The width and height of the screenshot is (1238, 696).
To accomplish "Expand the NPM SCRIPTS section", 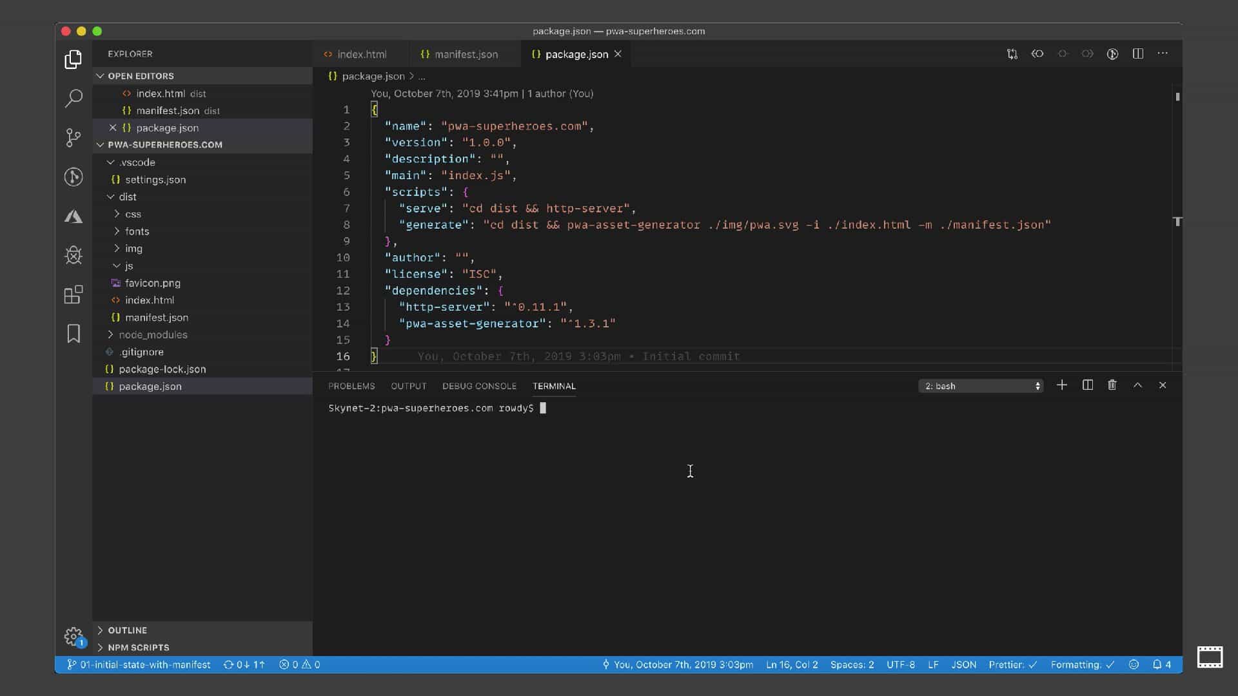I will click(x=138, y=647).
